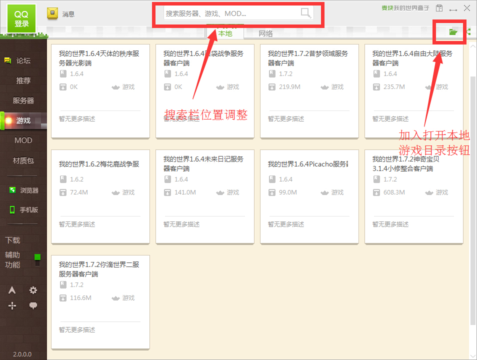The height and width of the screenshot is (360, 477).
Task: Switch to the 网络 tab
Action: tap(265, 33)
